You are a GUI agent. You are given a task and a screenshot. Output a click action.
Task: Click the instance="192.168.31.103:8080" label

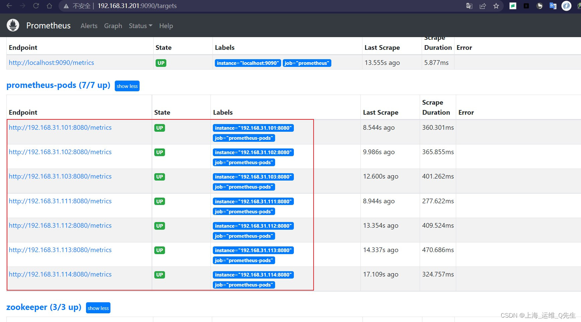(253, 177)
